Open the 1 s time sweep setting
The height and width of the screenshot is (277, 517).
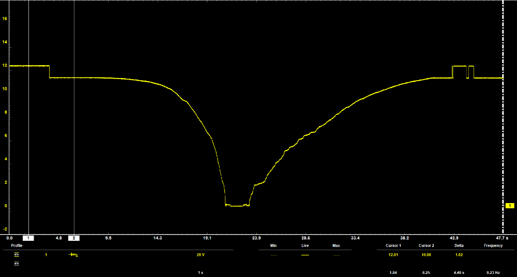200,272
